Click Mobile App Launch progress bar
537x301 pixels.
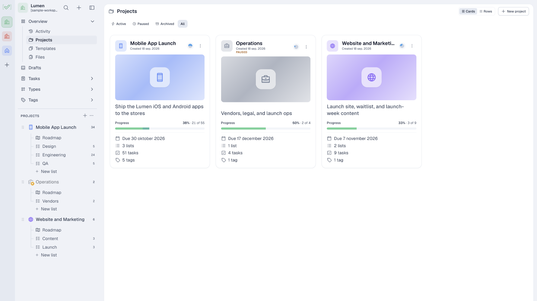pyautogui.click(x=160, y=129)
